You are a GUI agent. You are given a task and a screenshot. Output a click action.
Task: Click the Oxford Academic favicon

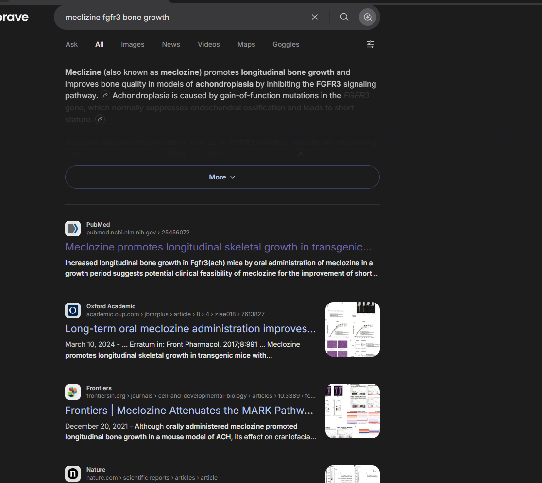73,310
